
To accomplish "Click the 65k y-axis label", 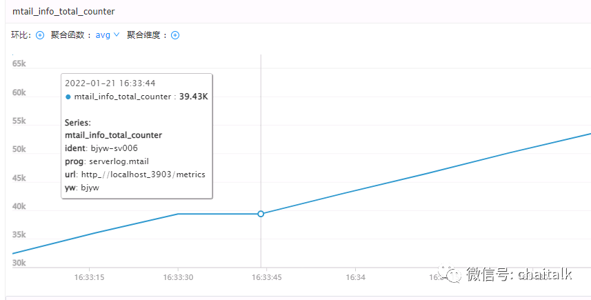I will (19, 63).
